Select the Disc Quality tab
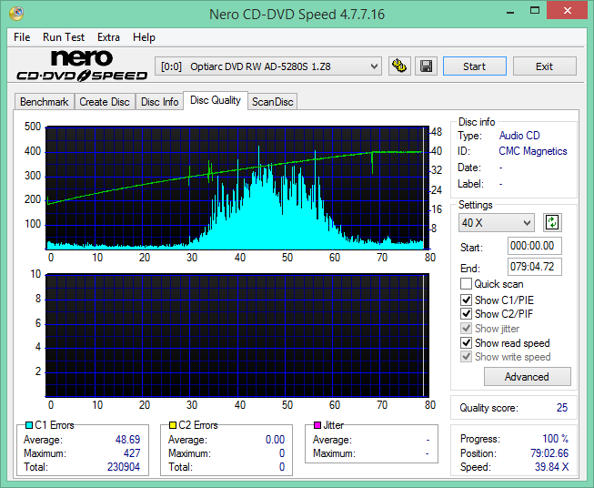This screenshot has width=594, height=488. 216,100
